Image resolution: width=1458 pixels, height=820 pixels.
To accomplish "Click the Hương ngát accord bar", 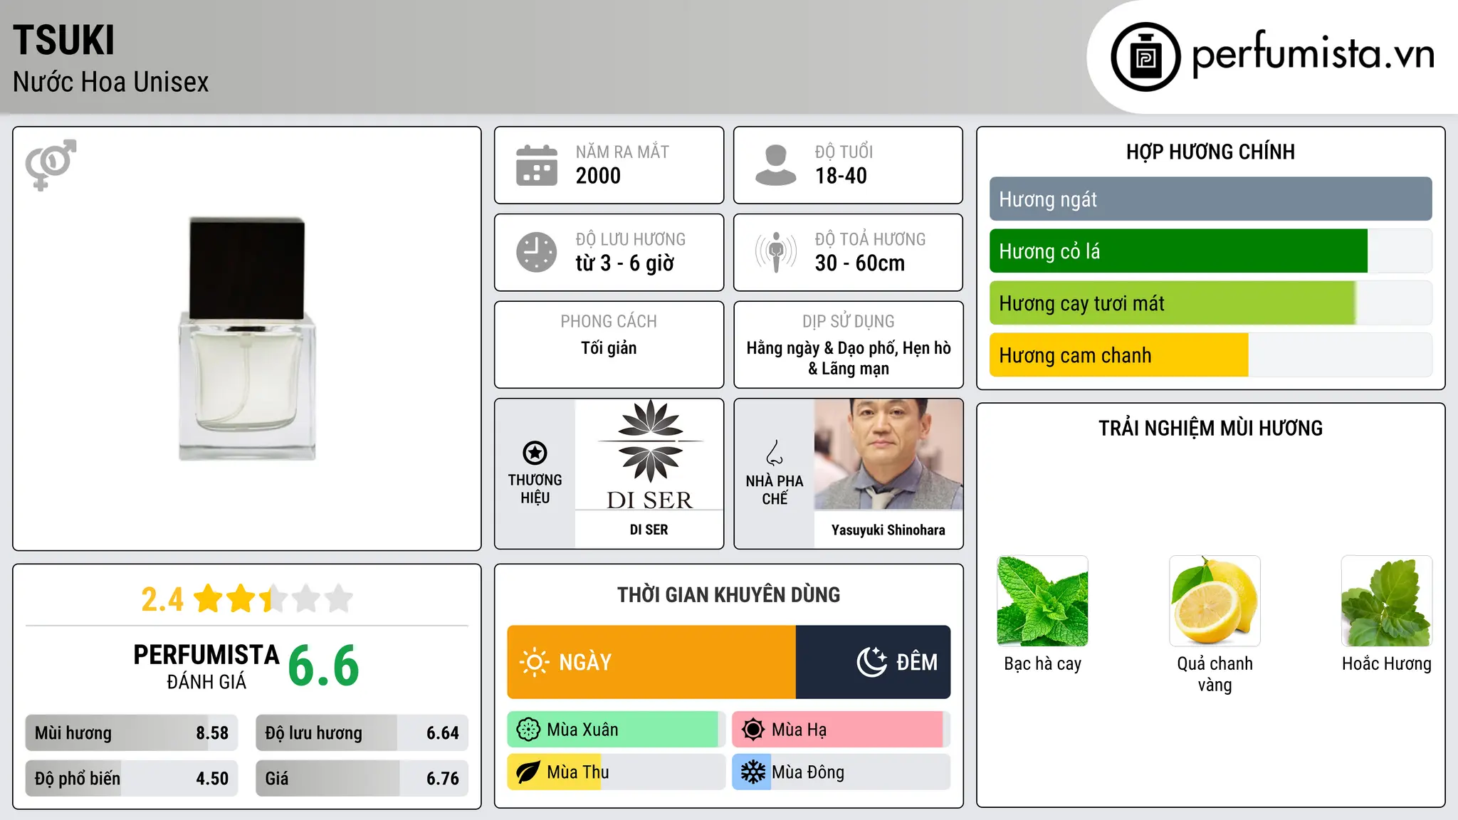I will pyautogui.click(x=1211, y=199).
